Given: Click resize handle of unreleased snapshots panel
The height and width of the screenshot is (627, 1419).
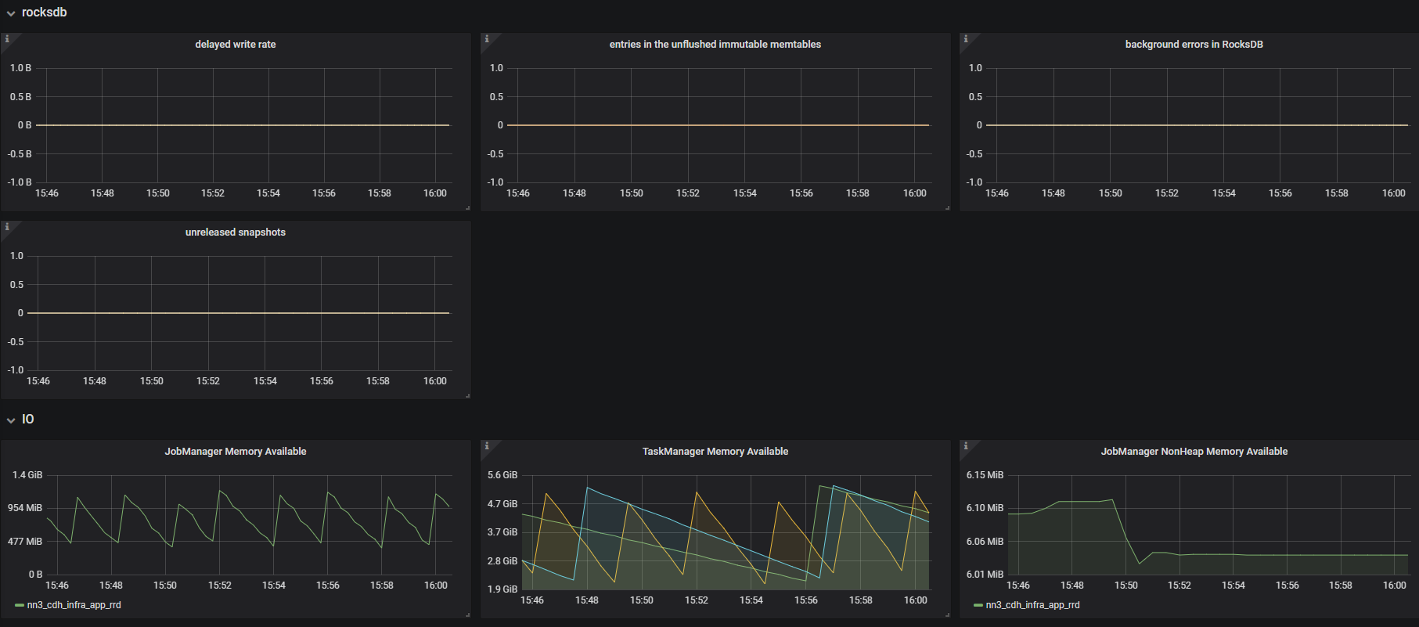Looking at the screenshot, I should [x=467, y=395].
